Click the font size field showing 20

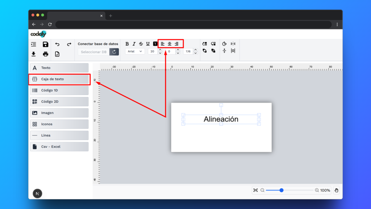pyautogui.click(x=153, y=51)
